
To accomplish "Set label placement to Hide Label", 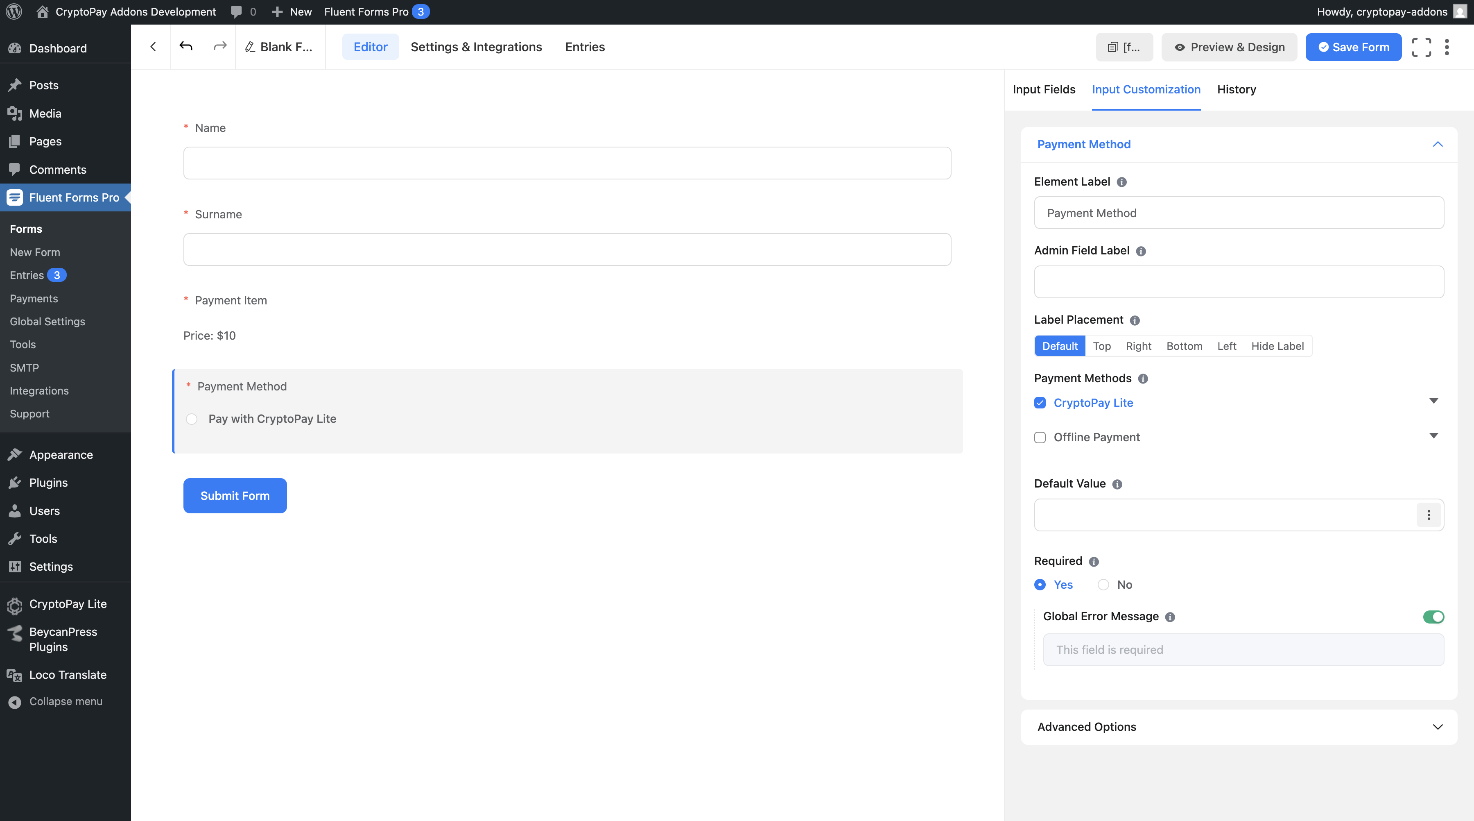I will click(x=1277, y=346).
